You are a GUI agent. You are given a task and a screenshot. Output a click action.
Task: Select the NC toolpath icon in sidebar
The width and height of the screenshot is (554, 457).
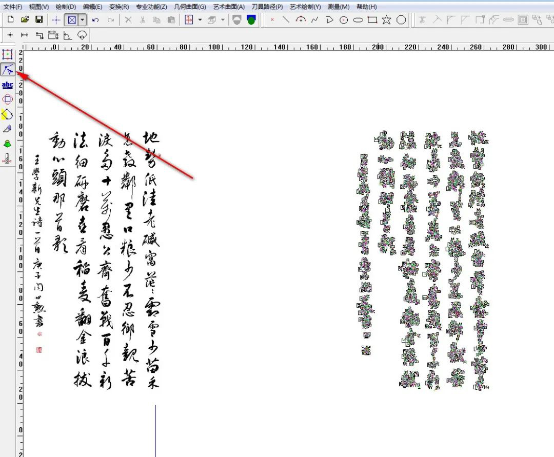[7, 159]
